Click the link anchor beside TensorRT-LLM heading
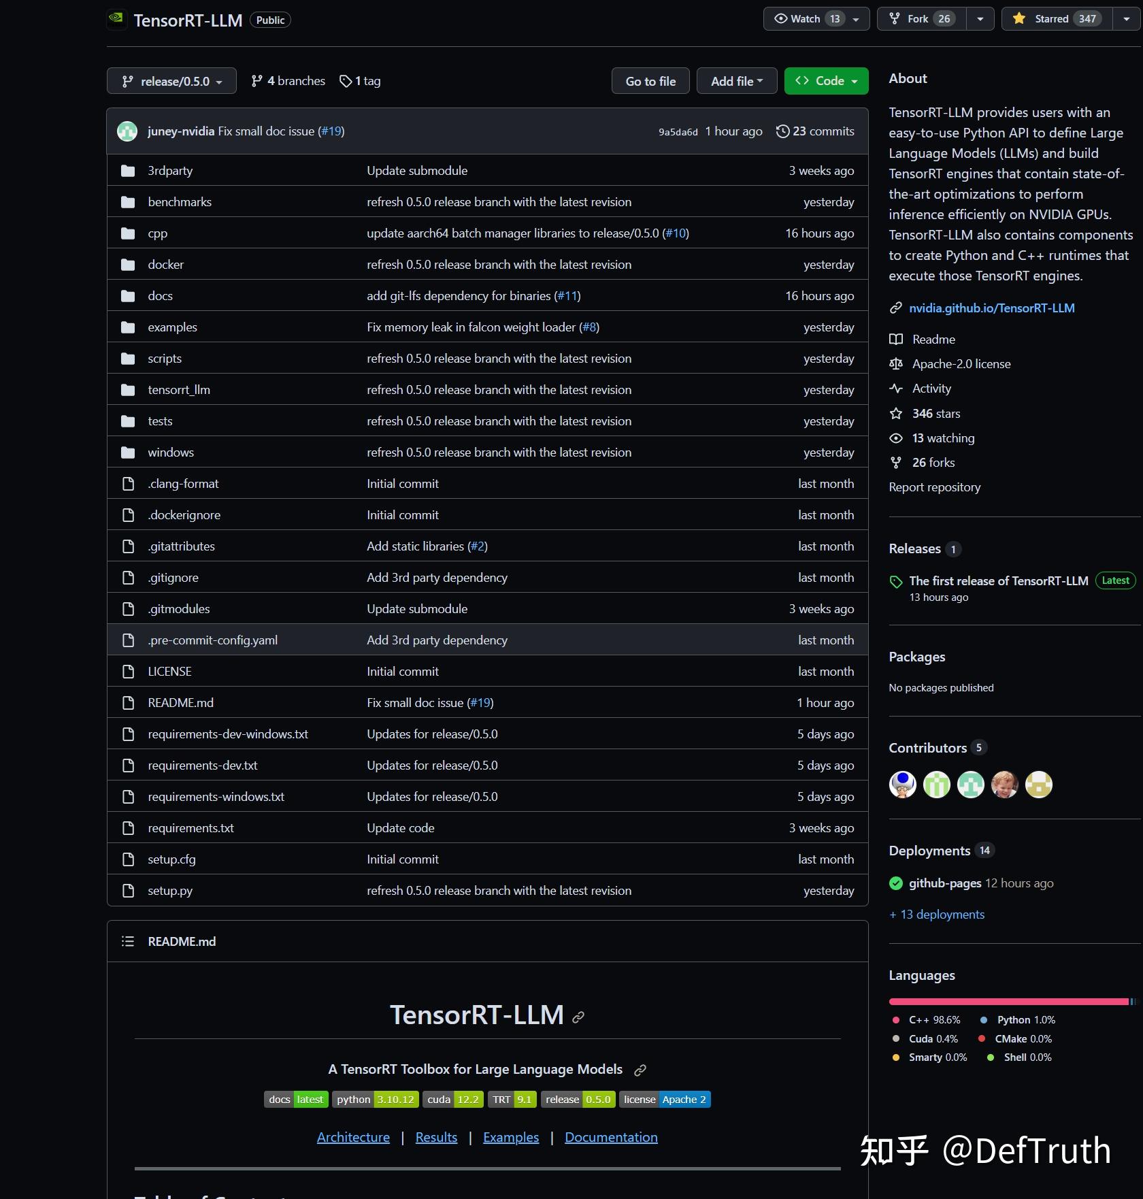 point(578,1017)
